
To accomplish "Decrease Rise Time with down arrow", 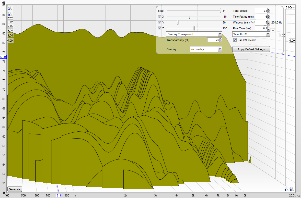I will 269,30.
